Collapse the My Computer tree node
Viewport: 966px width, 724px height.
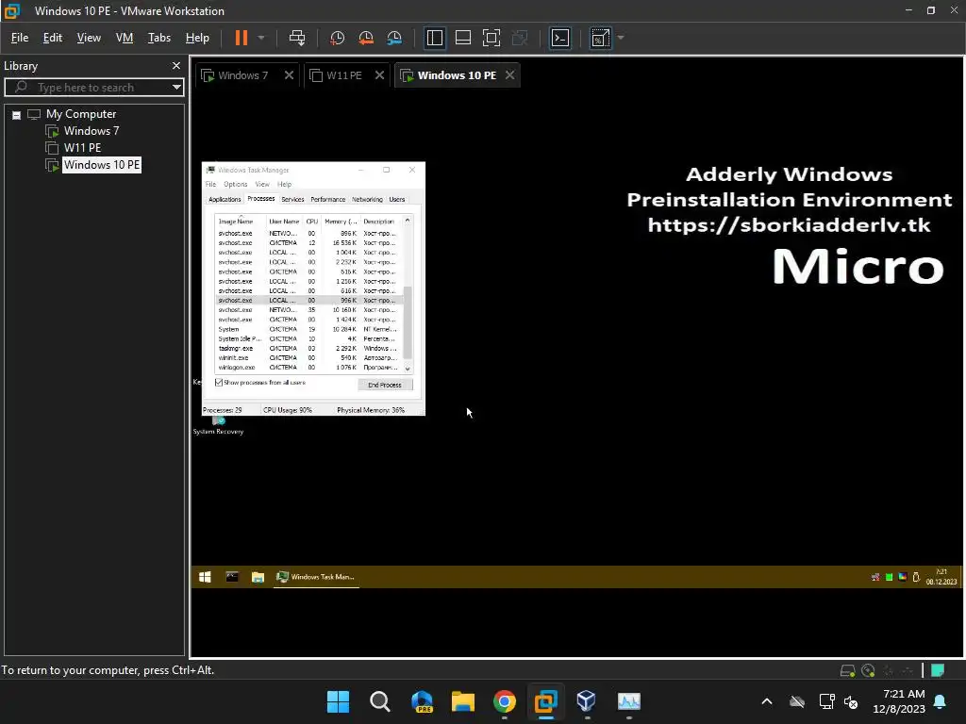(x=17, y=115)
